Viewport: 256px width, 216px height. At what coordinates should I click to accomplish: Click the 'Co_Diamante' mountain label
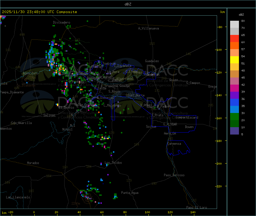(x=26, y=85)
